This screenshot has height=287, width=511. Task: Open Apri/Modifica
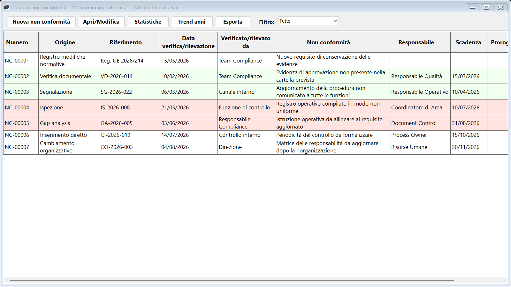point(102,22)
